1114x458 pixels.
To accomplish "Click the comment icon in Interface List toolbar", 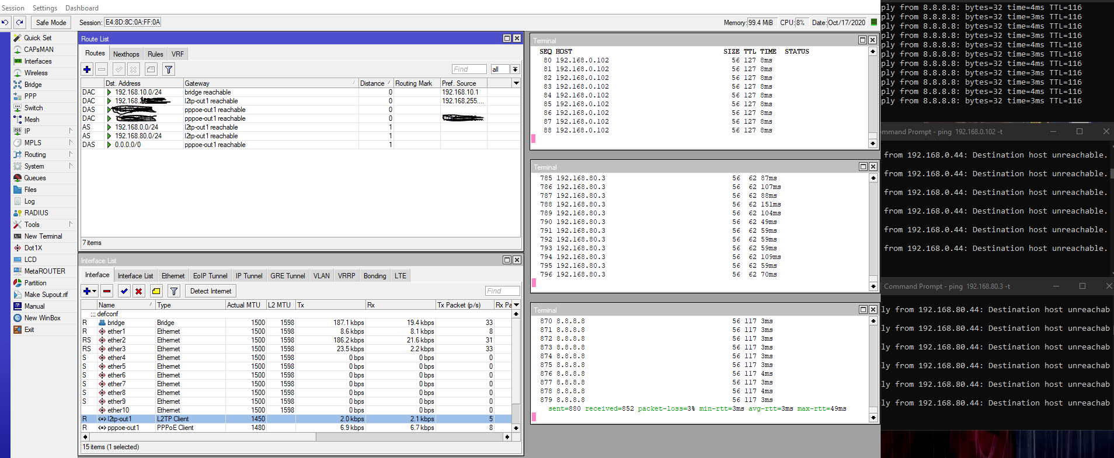I will (x=156, y=291).
